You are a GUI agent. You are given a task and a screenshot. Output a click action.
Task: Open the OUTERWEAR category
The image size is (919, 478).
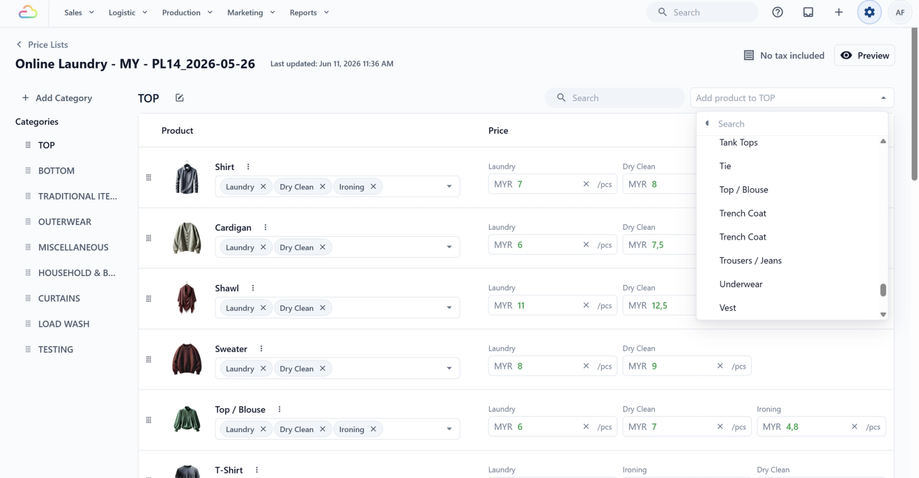[65, 222]
